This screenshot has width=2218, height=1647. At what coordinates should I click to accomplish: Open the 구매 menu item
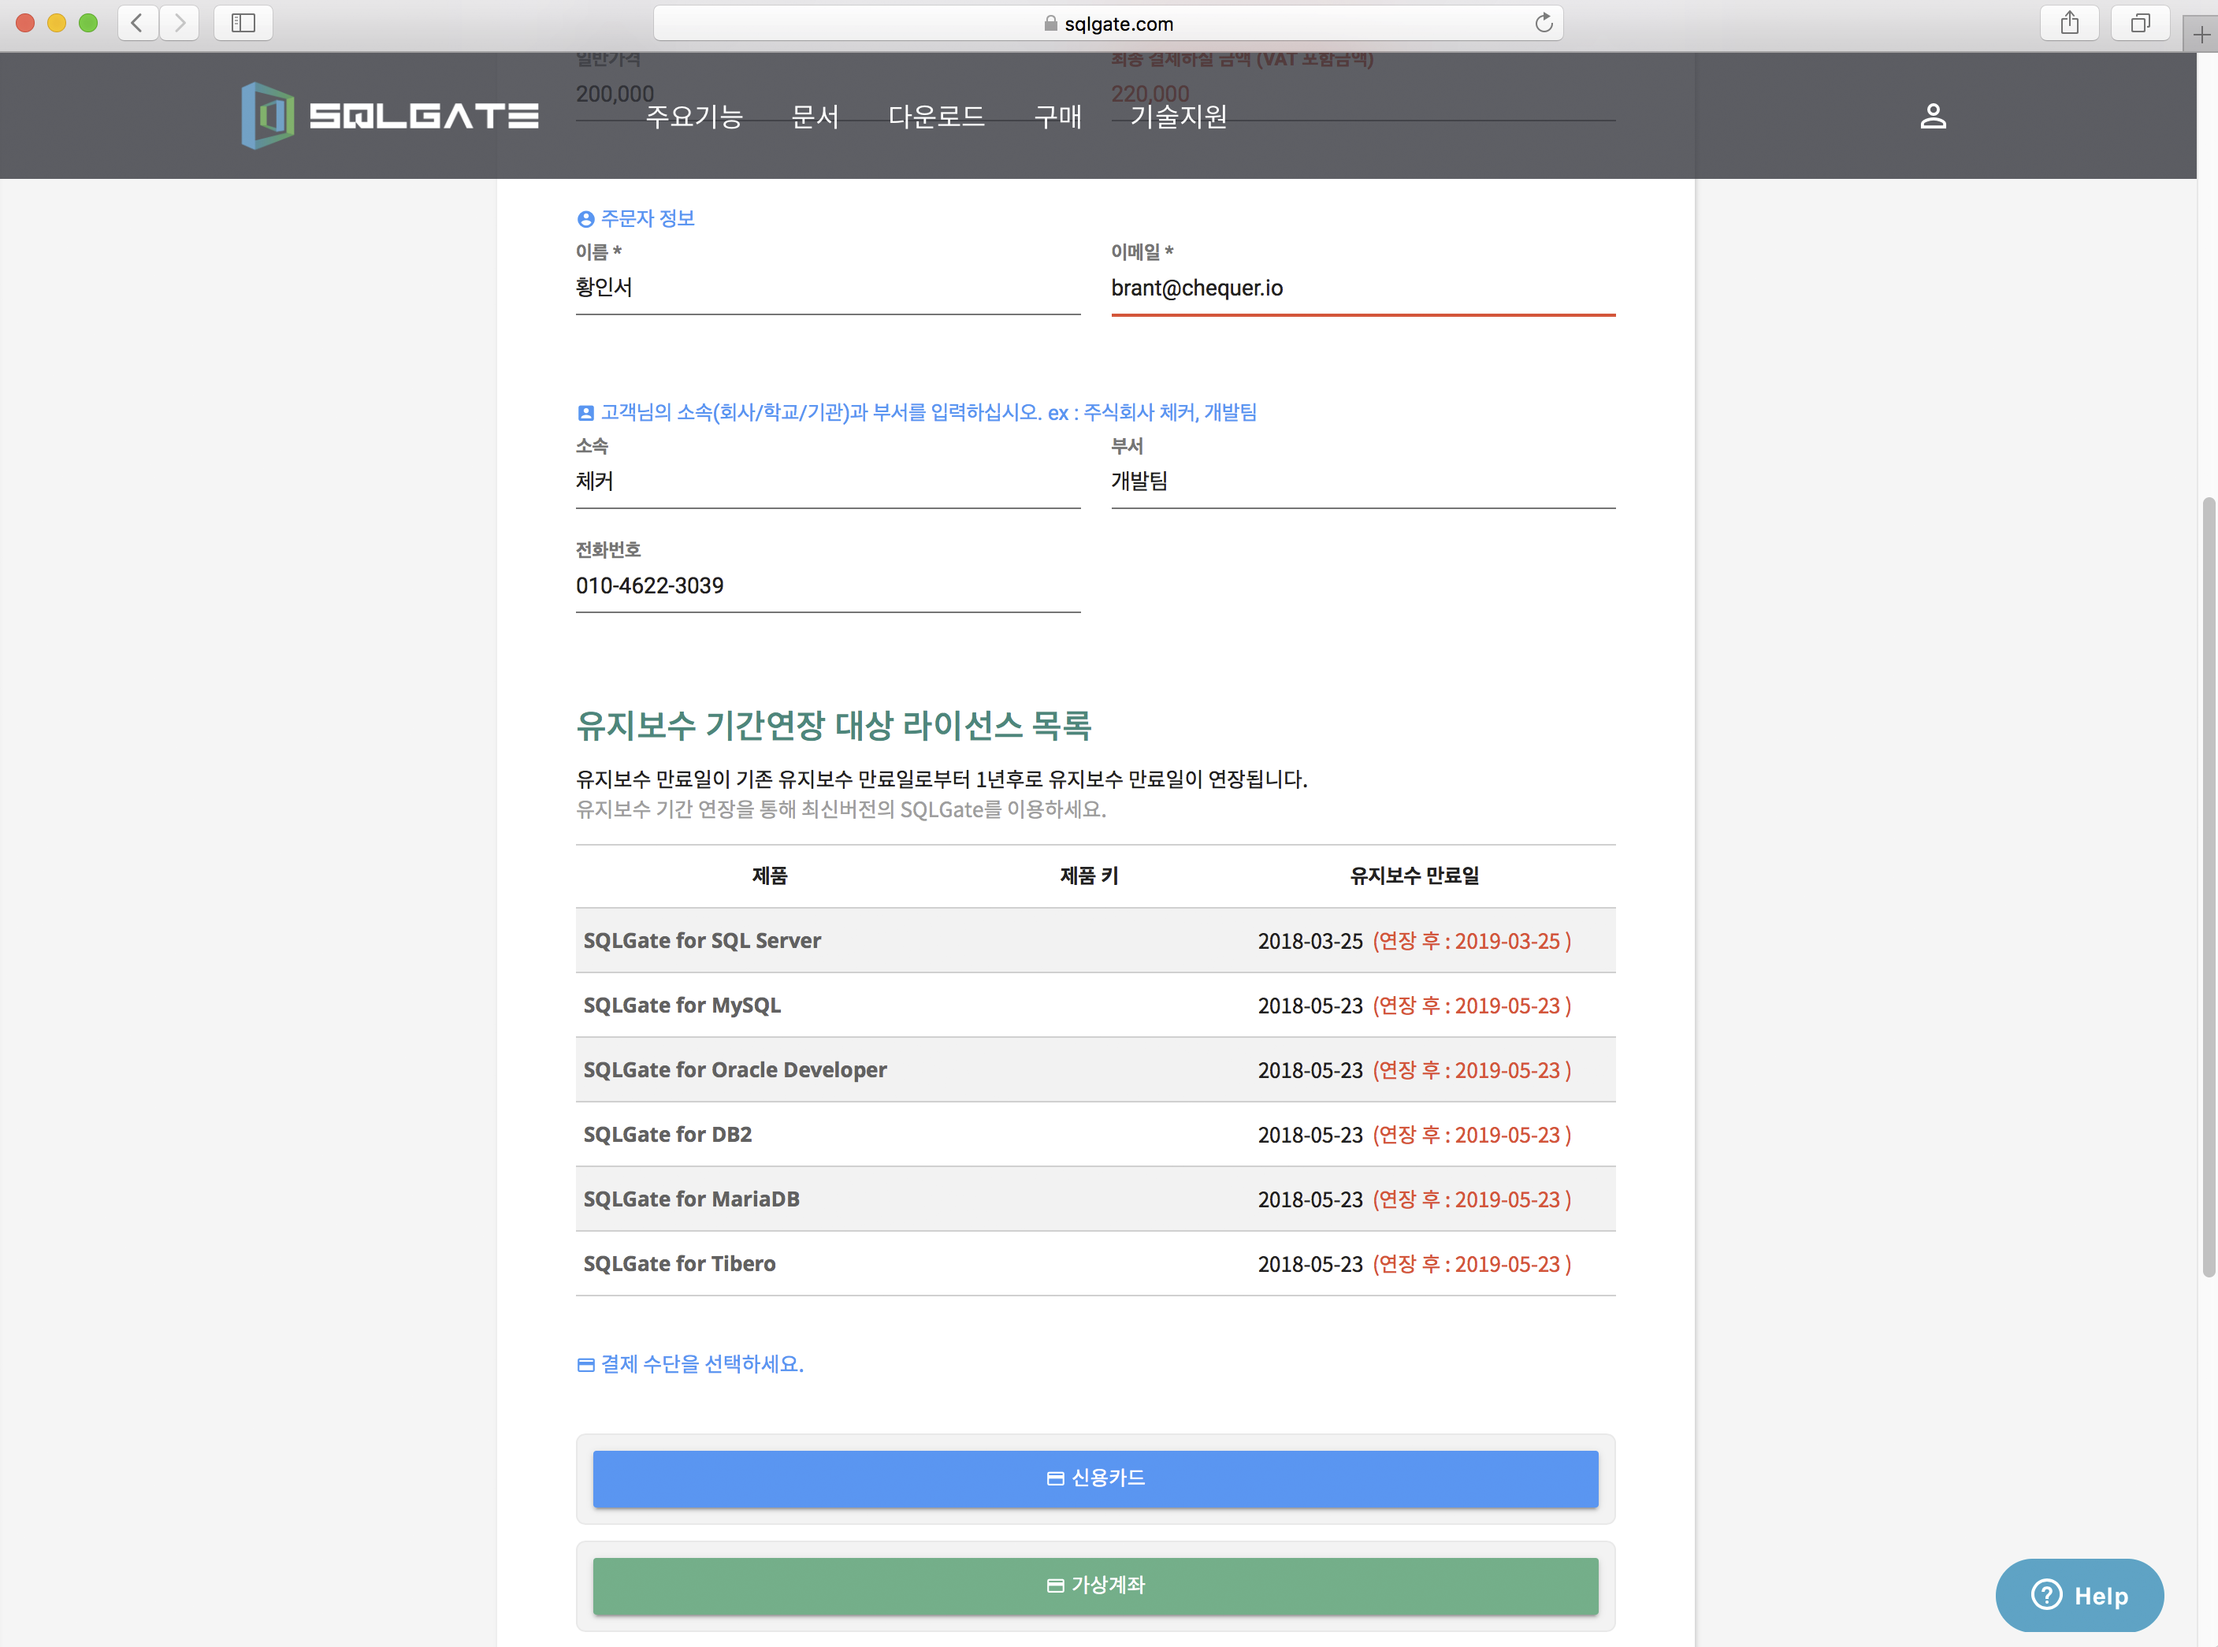pos(1057,117)
